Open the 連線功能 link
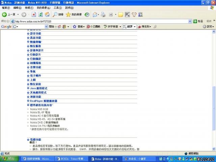This screenshot has width=216, height=162. point(35,97)
